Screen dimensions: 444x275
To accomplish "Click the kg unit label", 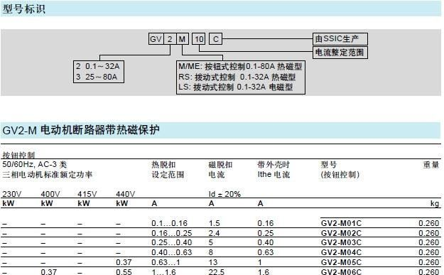I will point(435,204).
